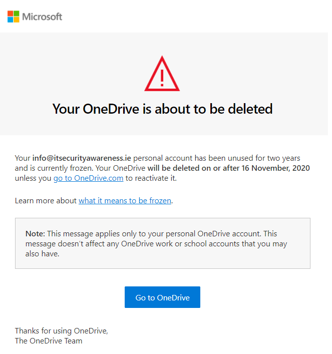Open the "go to OneDrive.com" link
The height and width of the screenshot is (354, 332).
click(88, 178)
